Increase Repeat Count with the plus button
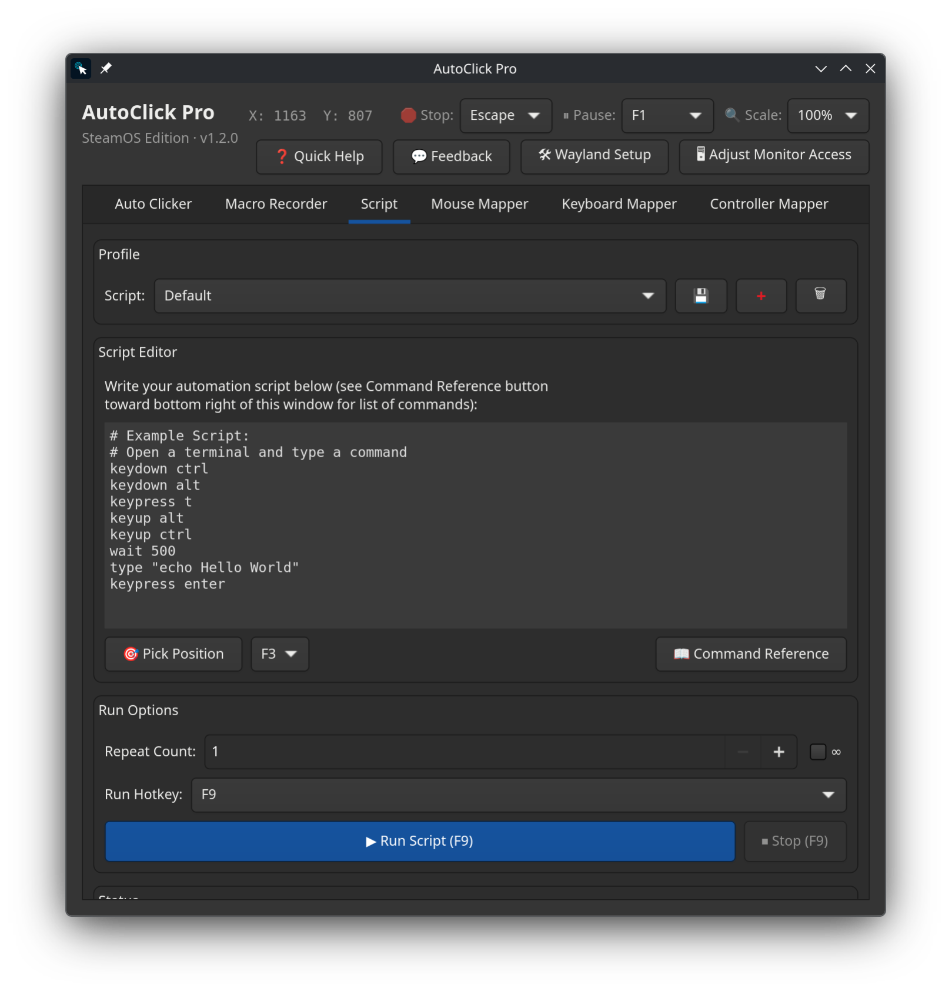The height and width of the screenshot is (995, 952). [779, 752]
